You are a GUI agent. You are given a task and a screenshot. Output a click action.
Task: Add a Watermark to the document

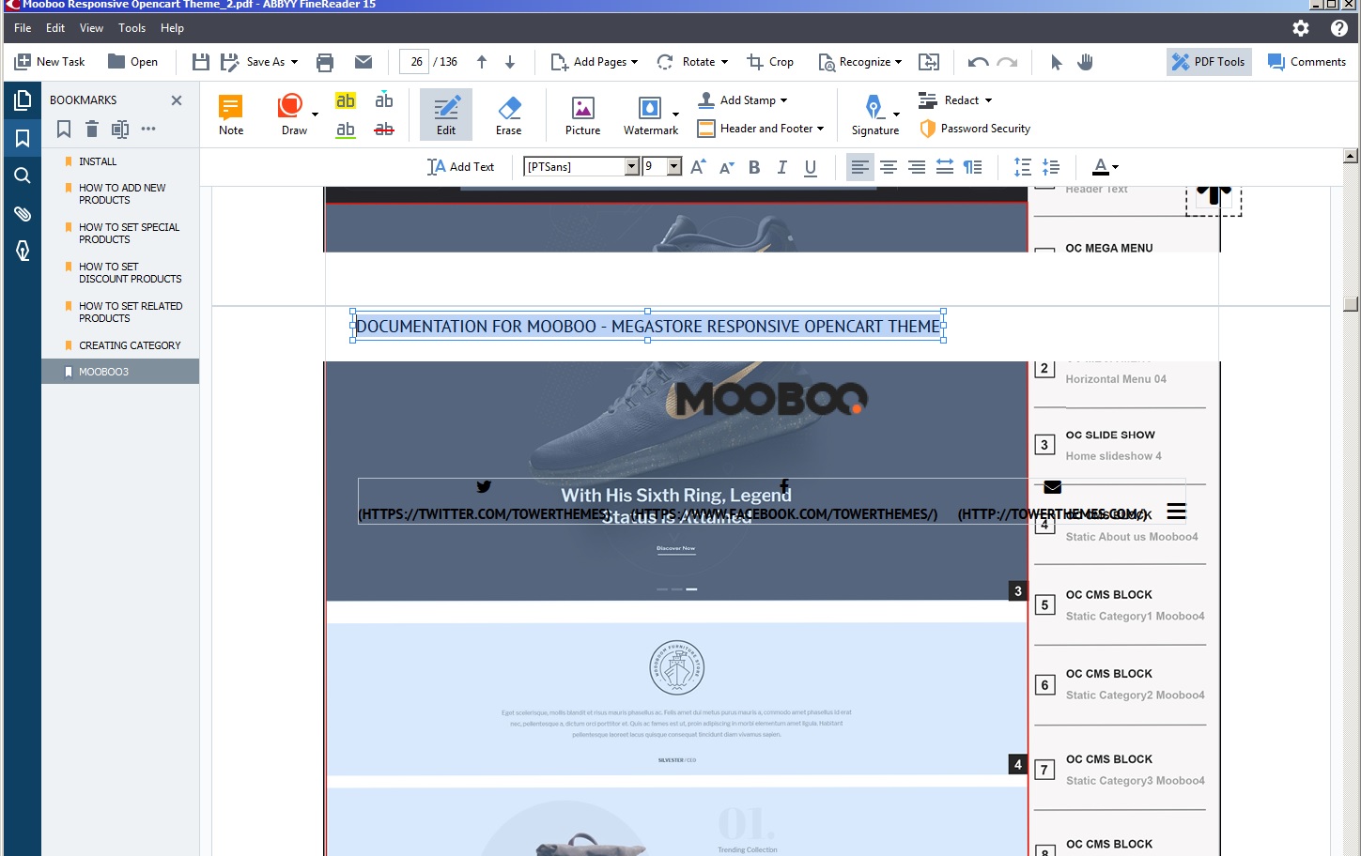tap(650, 115)
